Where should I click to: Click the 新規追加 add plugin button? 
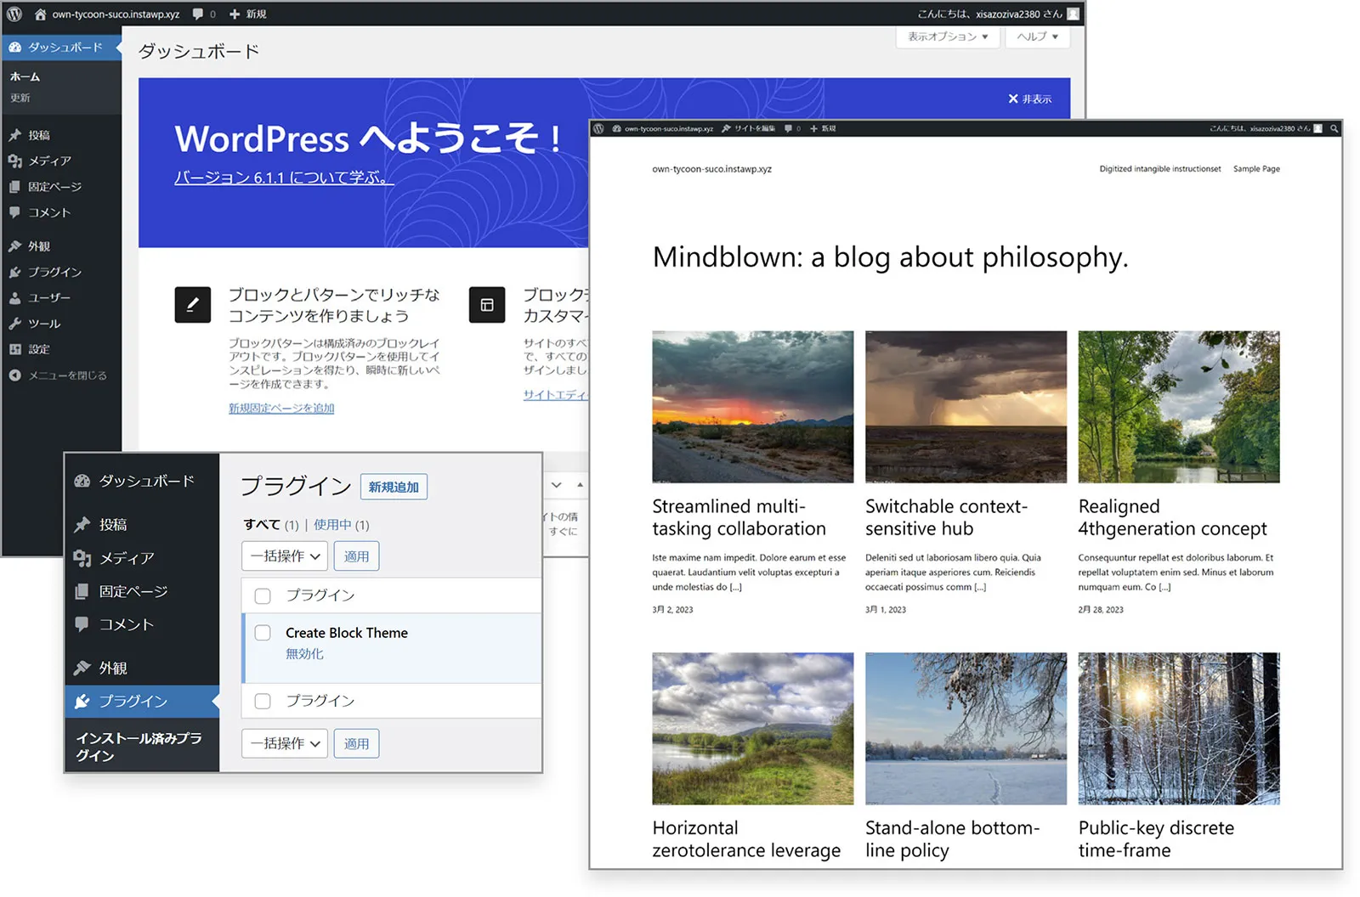(394, 486)
